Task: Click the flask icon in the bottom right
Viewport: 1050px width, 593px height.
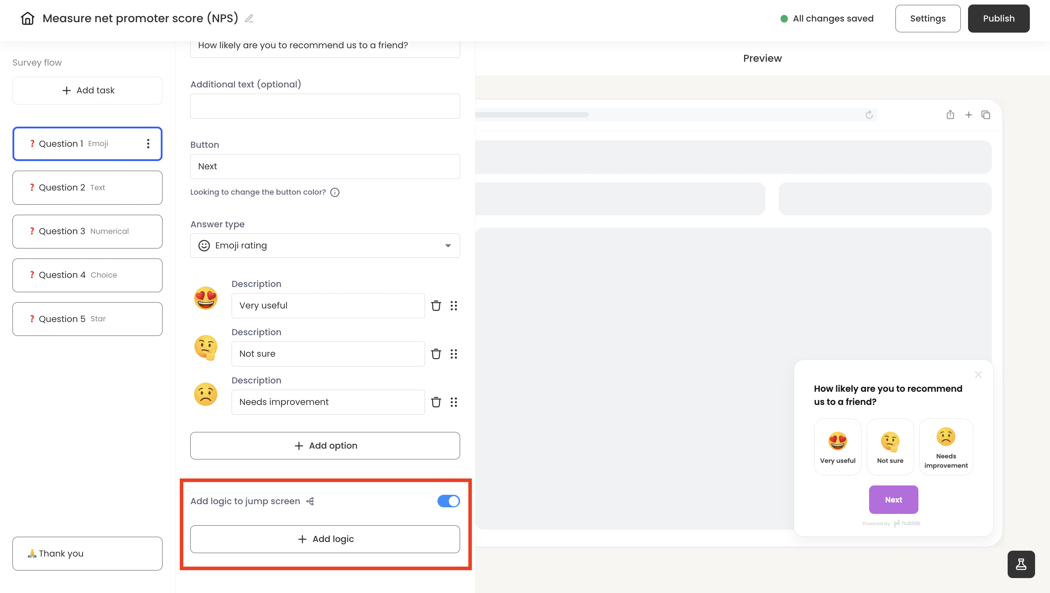Action: (x=1021, y=564)
